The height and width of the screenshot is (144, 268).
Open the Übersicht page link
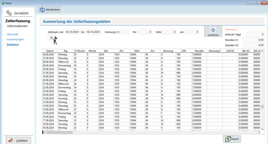(x=12, y=34)
